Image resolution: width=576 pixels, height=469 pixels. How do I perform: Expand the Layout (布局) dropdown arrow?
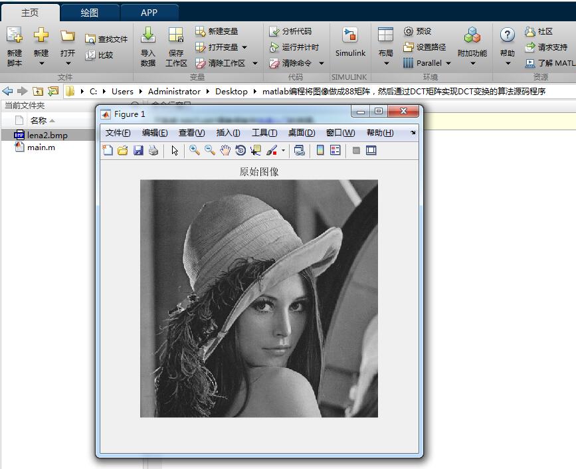click(x=386, y=63)
